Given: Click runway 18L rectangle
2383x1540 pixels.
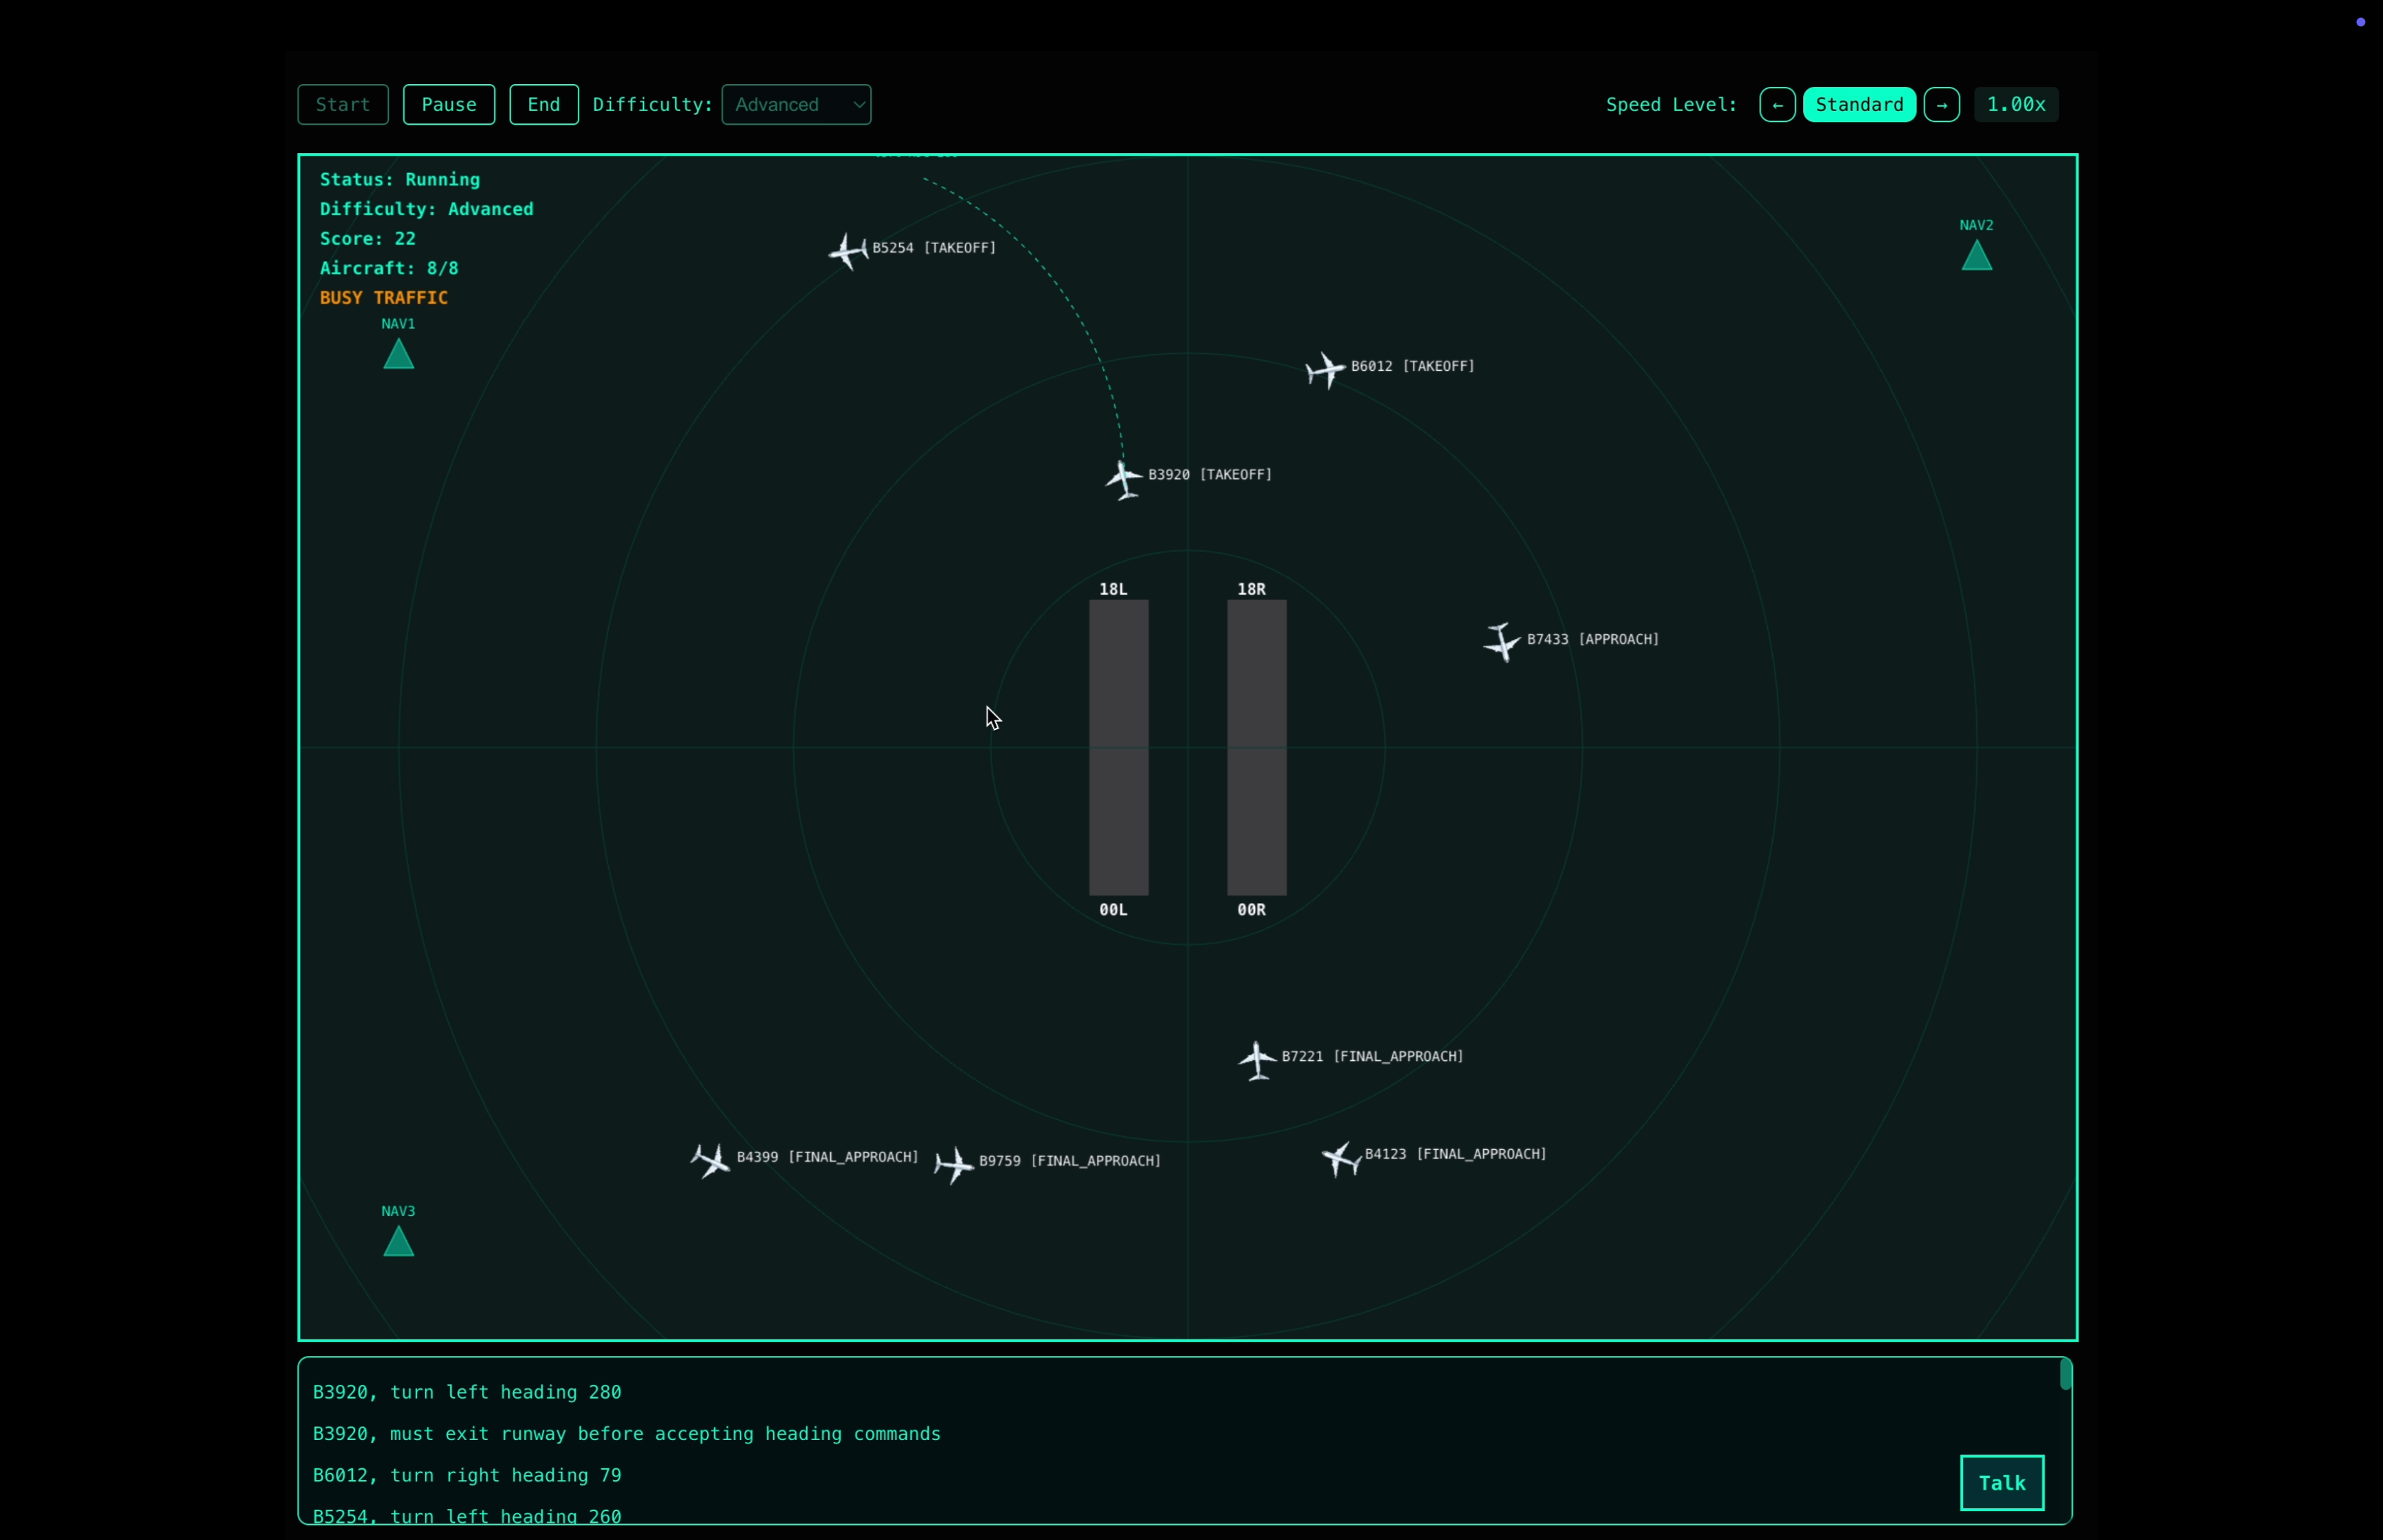Looking at the screenshot, I should [x=1119, y=748].
